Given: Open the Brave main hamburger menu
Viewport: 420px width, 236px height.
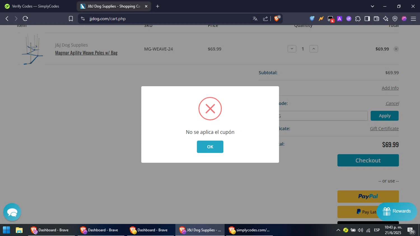Looking at the screenshot, I should point(413,18).
